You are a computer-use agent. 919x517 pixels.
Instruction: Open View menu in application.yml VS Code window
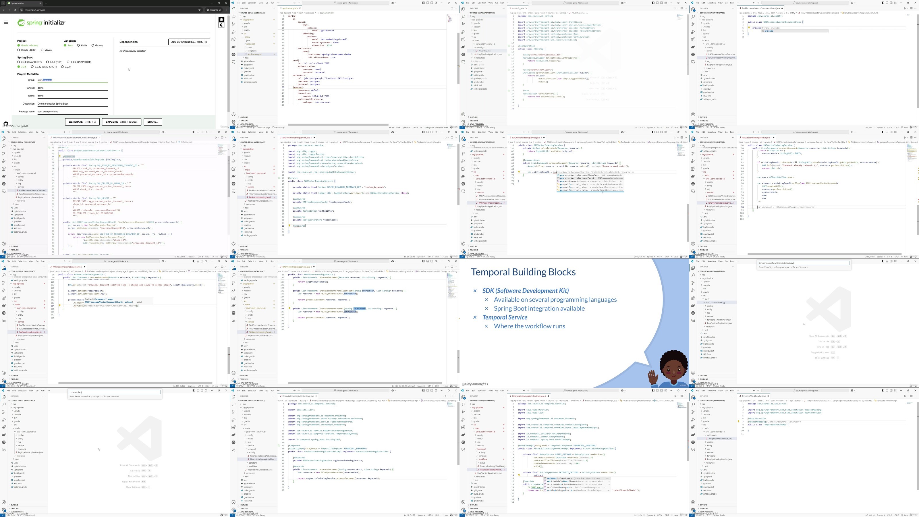coord(261,3)
